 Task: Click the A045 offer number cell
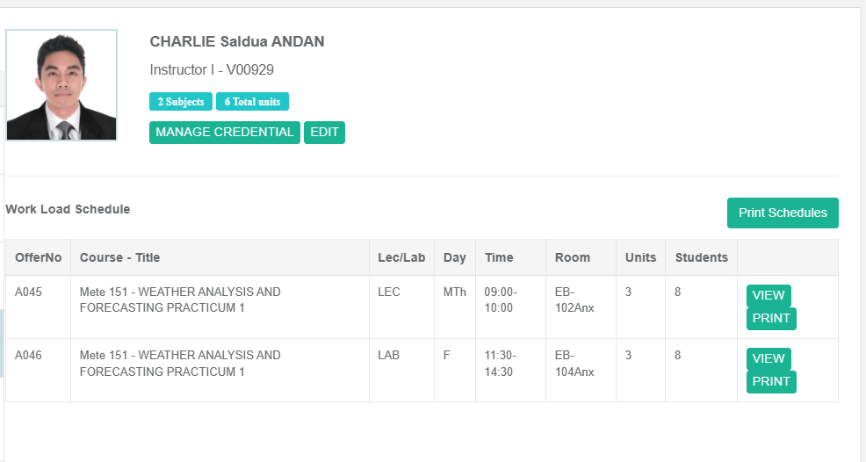pyautogui.click(x=28, y=292)
